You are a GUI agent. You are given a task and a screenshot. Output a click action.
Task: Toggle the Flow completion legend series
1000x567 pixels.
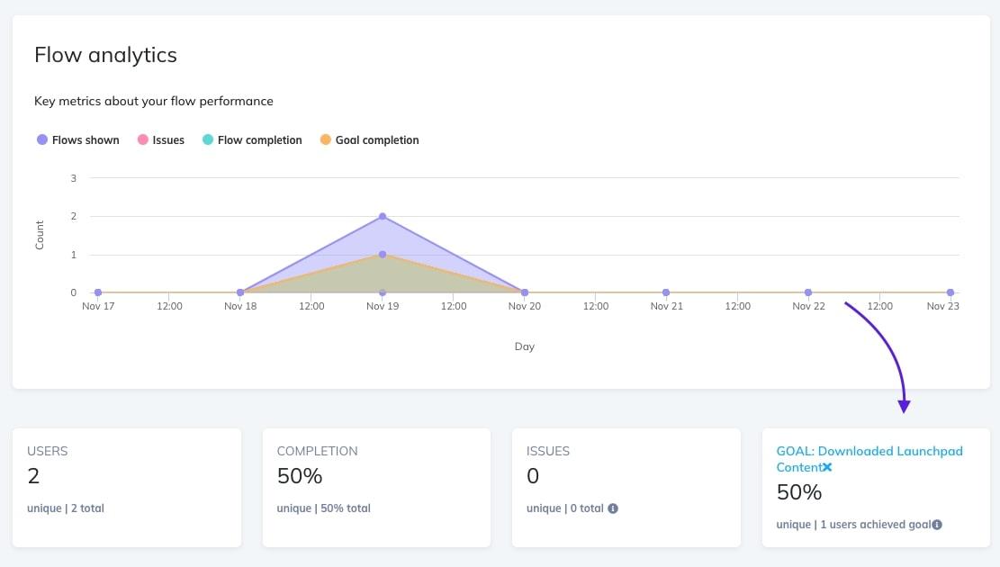[x=252, y=139]
